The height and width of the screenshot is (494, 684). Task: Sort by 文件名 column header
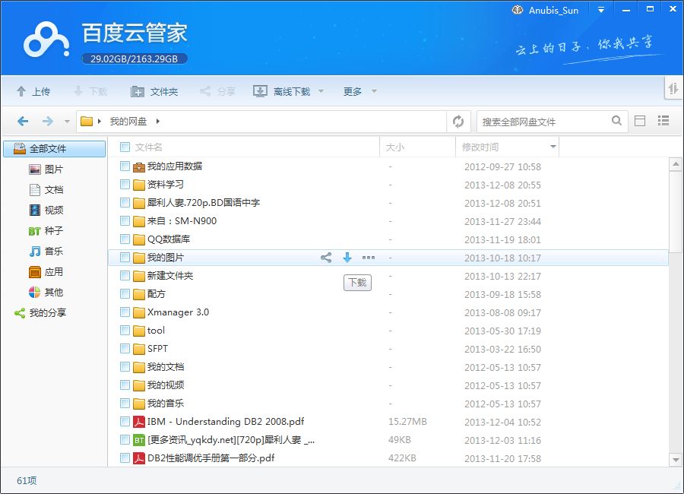pos(148,147)
